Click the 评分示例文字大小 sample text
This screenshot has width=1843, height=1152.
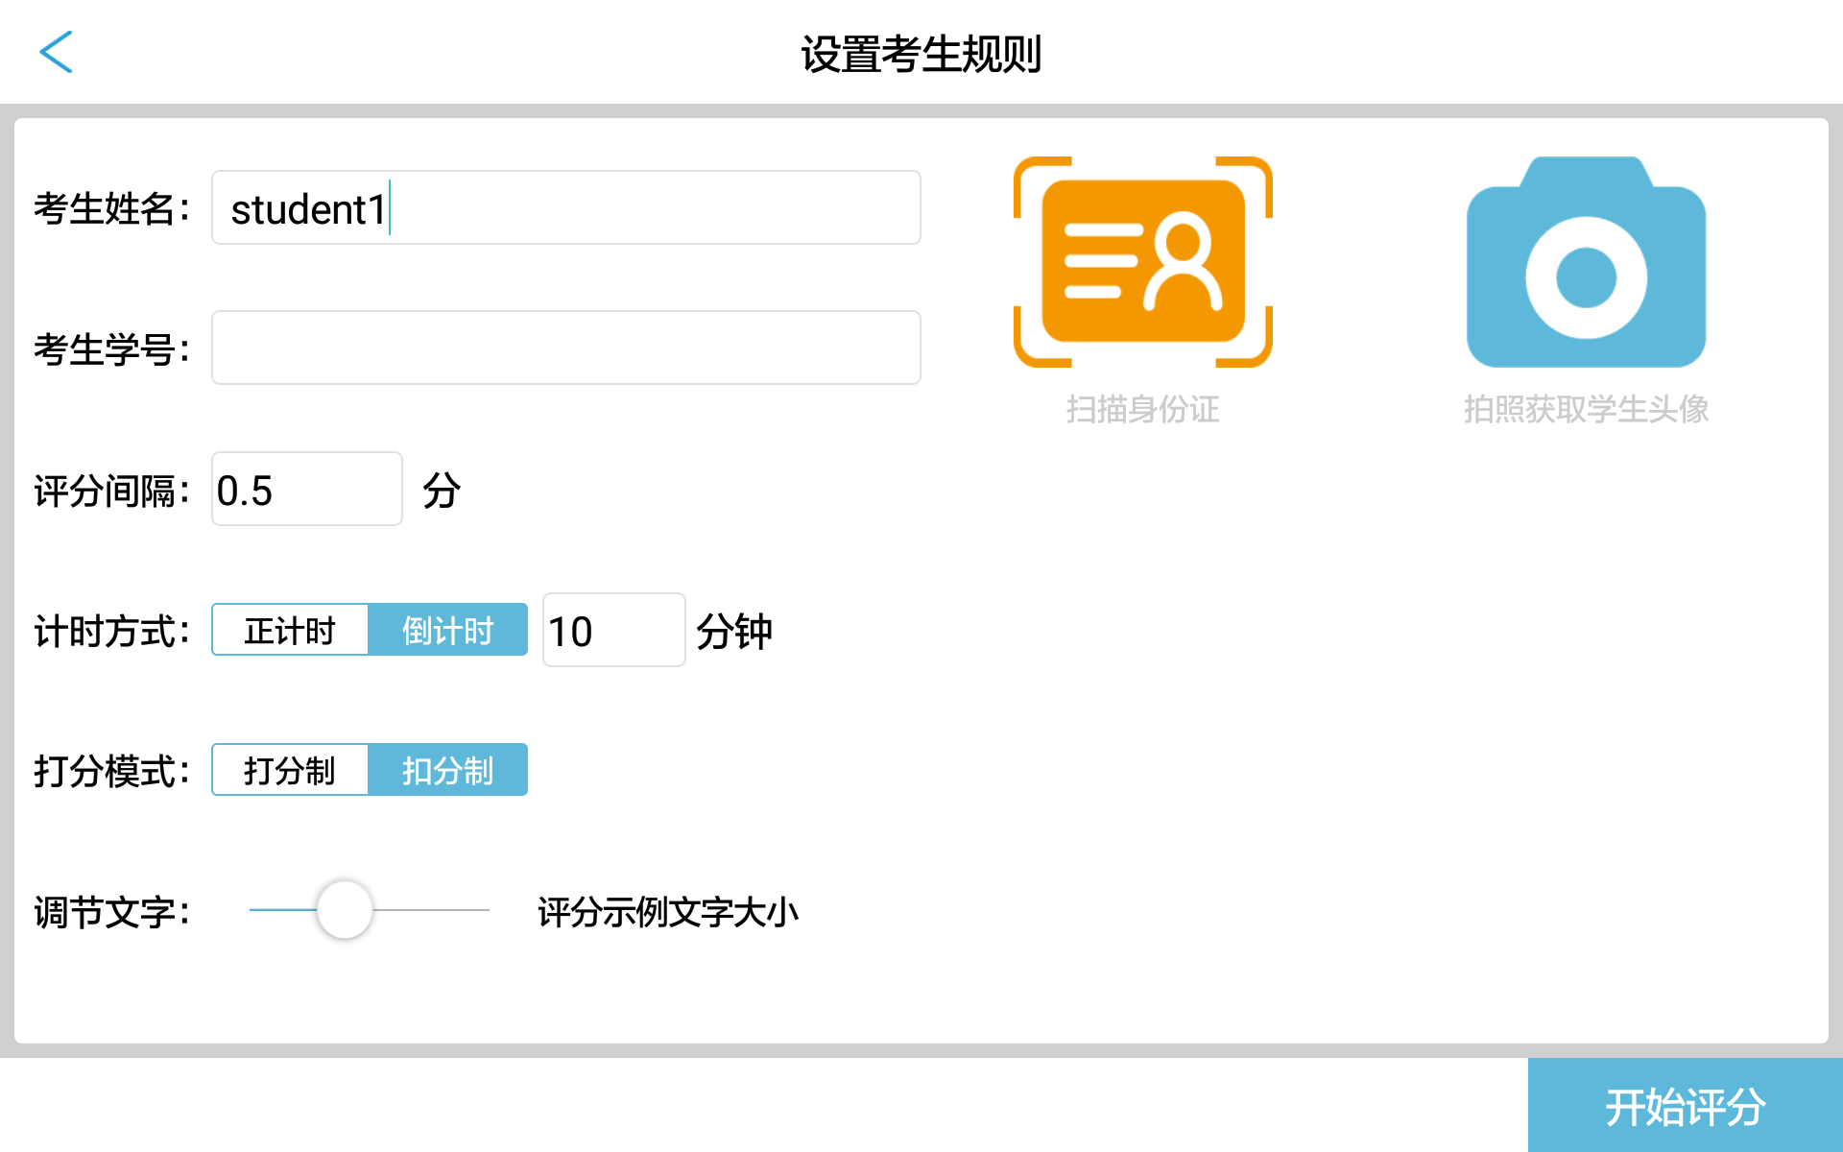pyautogui.click(x=669, y=913)
